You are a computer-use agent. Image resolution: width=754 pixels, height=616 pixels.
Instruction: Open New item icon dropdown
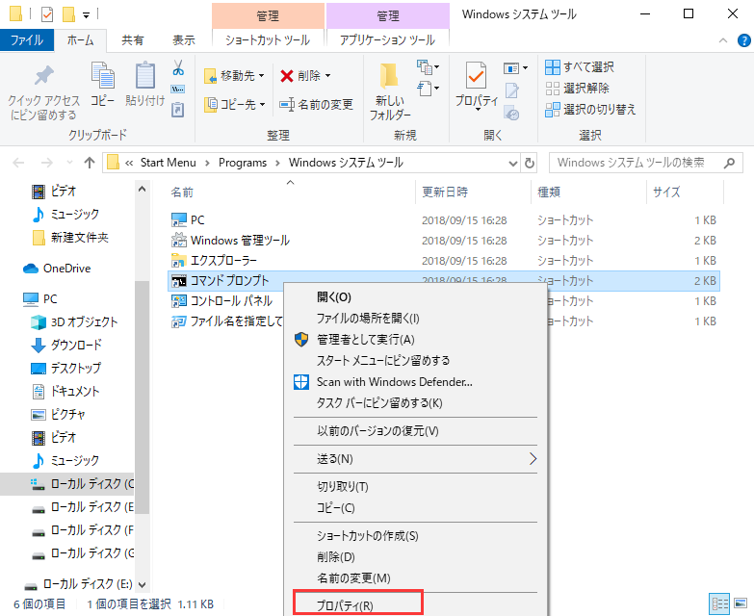[x=428, y=66]
